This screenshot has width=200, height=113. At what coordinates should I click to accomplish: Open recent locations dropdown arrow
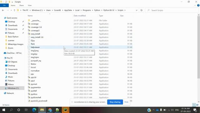11,10
